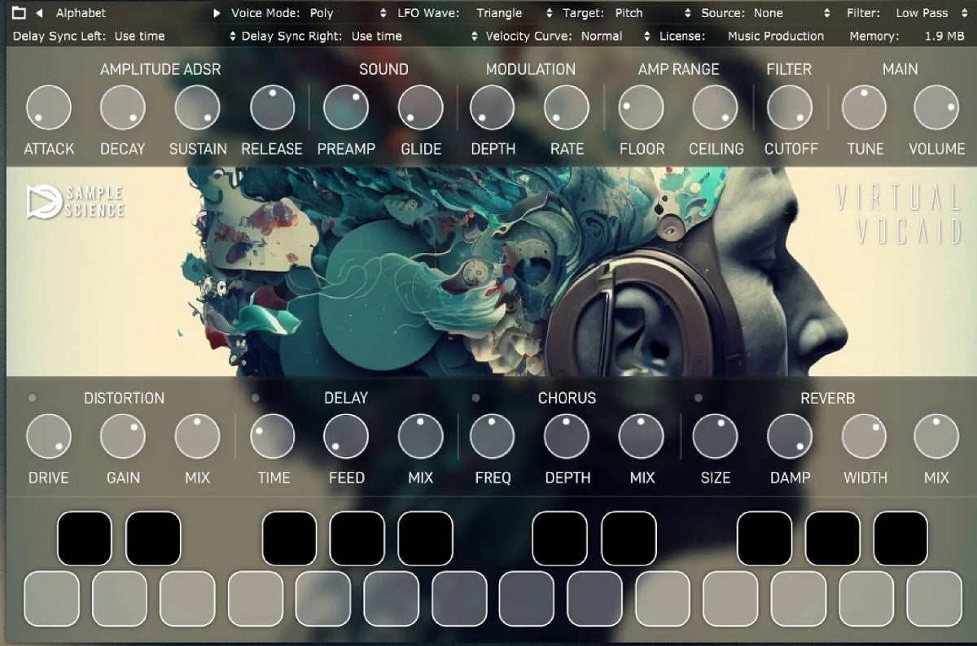The height and width of the screenshot is (646, 977).
Task: Click the Distortion Drive knob
Action: 49,436
